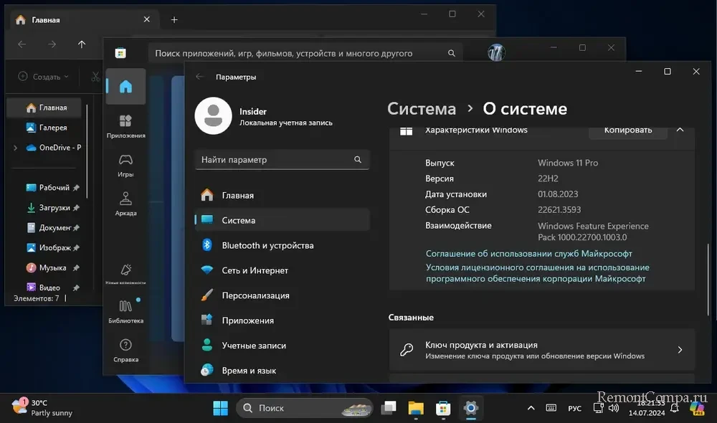Open Home page in Microsoft Store sidebar
This screenshot has width=717, height=423.
click(125, 87)
